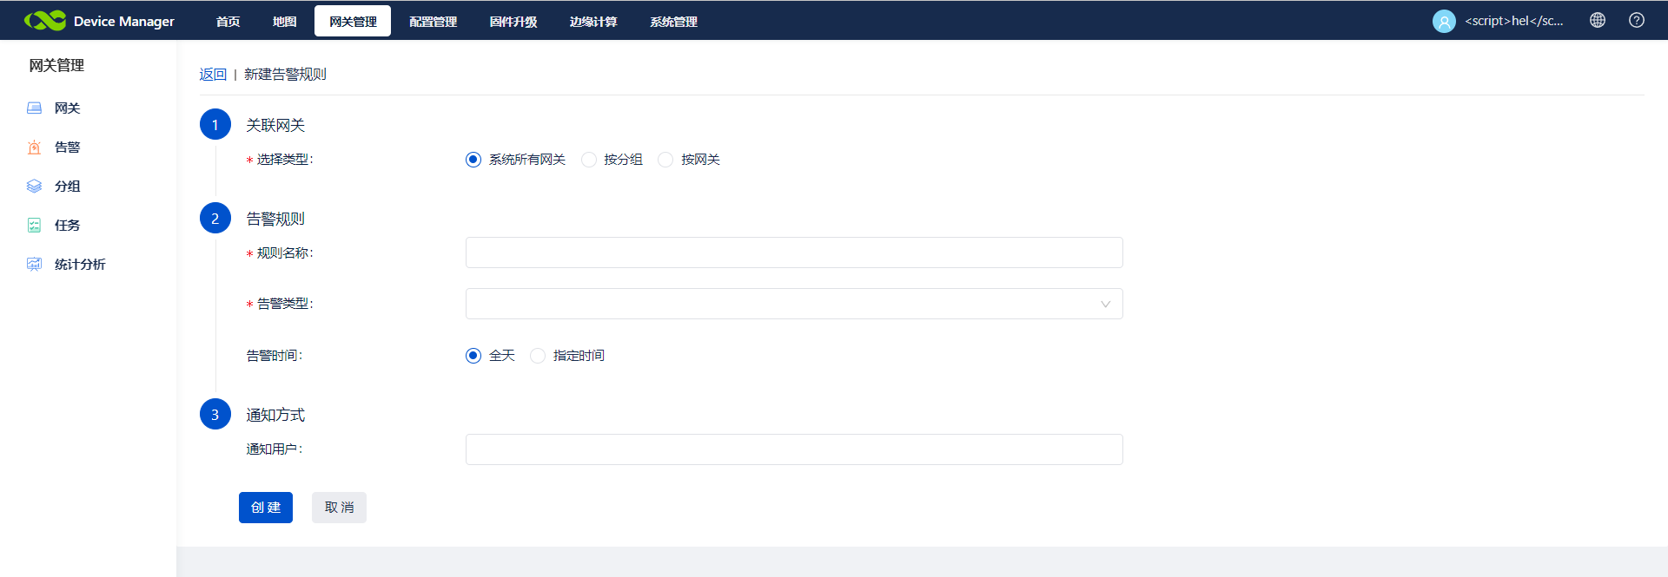The width and height of the screenshot is (1668, 577).
Task: Select the 全天 alarm time option
Action: pos(473,356)
